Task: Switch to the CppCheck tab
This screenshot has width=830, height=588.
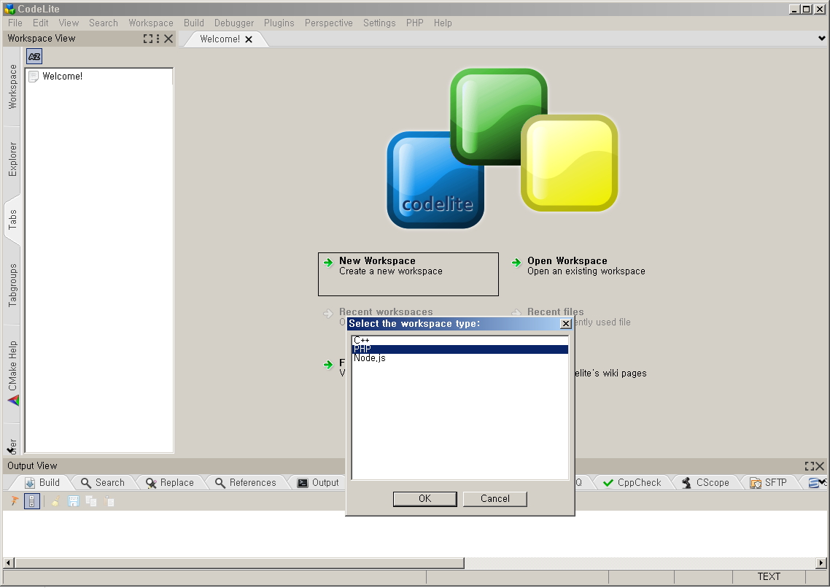Action: click(x=632, y=483)
